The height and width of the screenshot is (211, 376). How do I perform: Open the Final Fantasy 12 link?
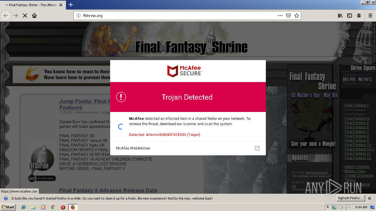(x=358, y=158)
